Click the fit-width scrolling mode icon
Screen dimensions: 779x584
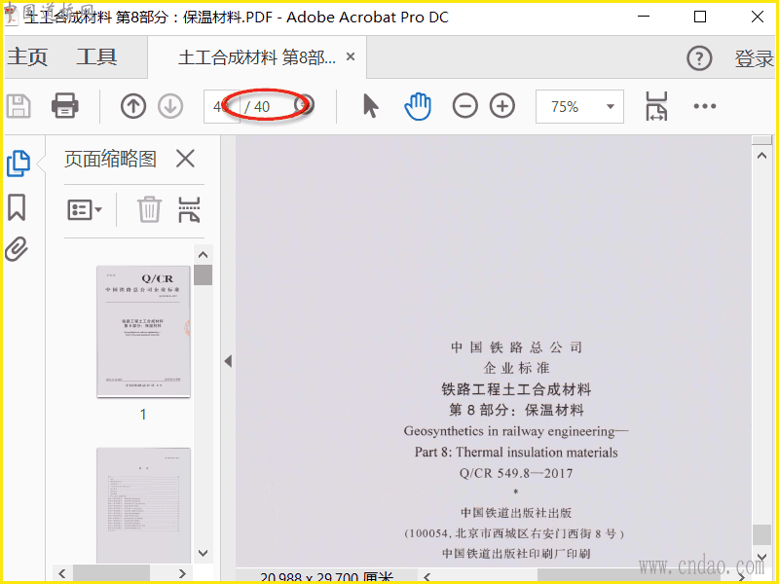pyautogui.click(x=656, y=106)
